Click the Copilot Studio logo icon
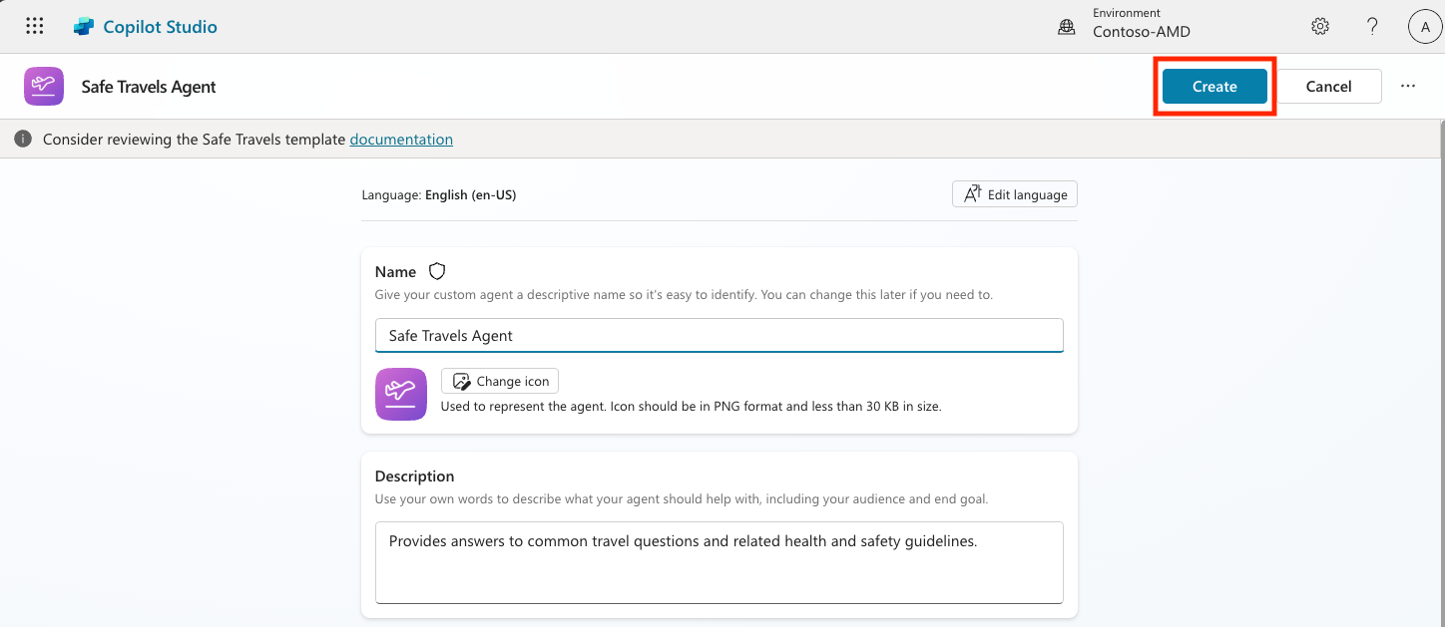The height and width of the screenshot is (627, 1445). [x=84, y=27]
